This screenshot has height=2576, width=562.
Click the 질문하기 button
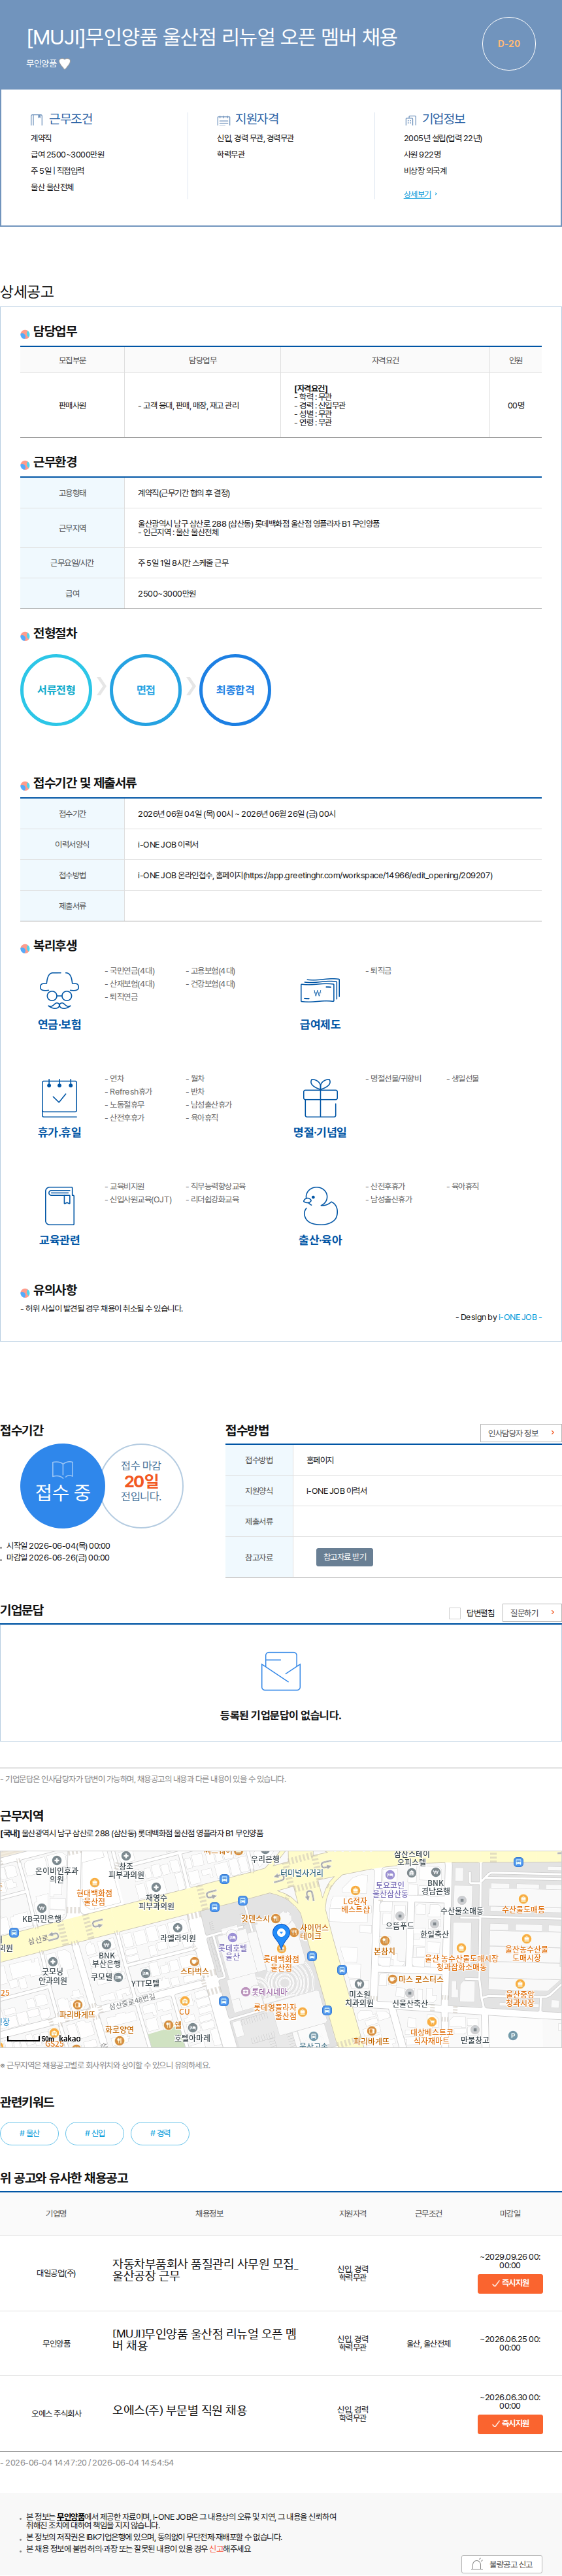point(531,1613)
